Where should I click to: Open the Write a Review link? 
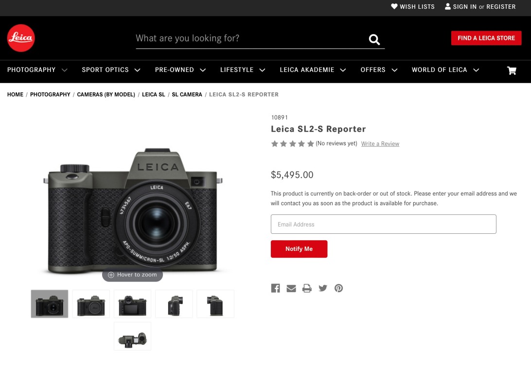tap(380, 144)
